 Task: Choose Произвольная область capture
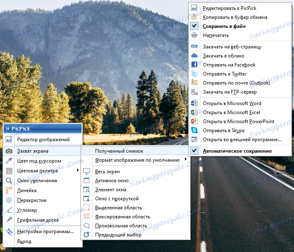[136, 226]
